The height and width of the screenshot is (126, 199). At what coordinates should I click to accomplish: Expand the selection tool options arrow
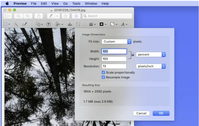[9, 24]
